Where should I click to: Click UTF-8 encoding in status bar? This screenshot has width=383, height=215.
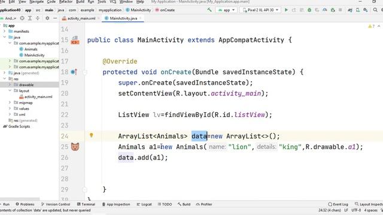coord(356,210)
